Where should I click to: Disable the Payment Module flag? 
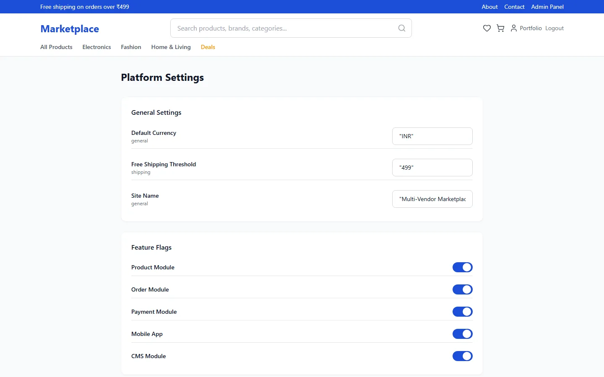(462, 312)
